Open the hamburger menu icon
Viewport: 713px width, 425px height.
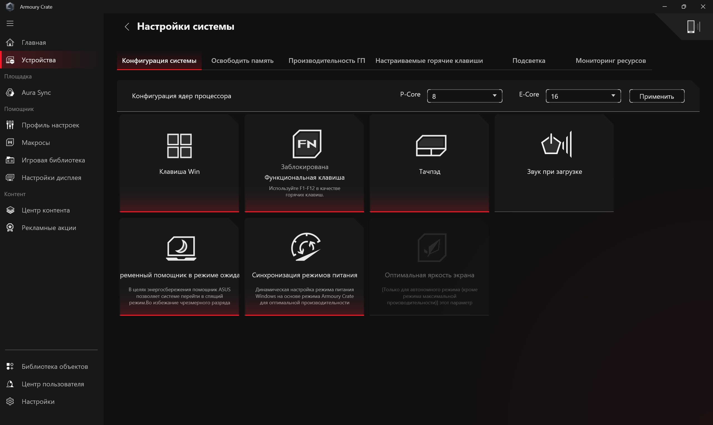coord(10,23)
